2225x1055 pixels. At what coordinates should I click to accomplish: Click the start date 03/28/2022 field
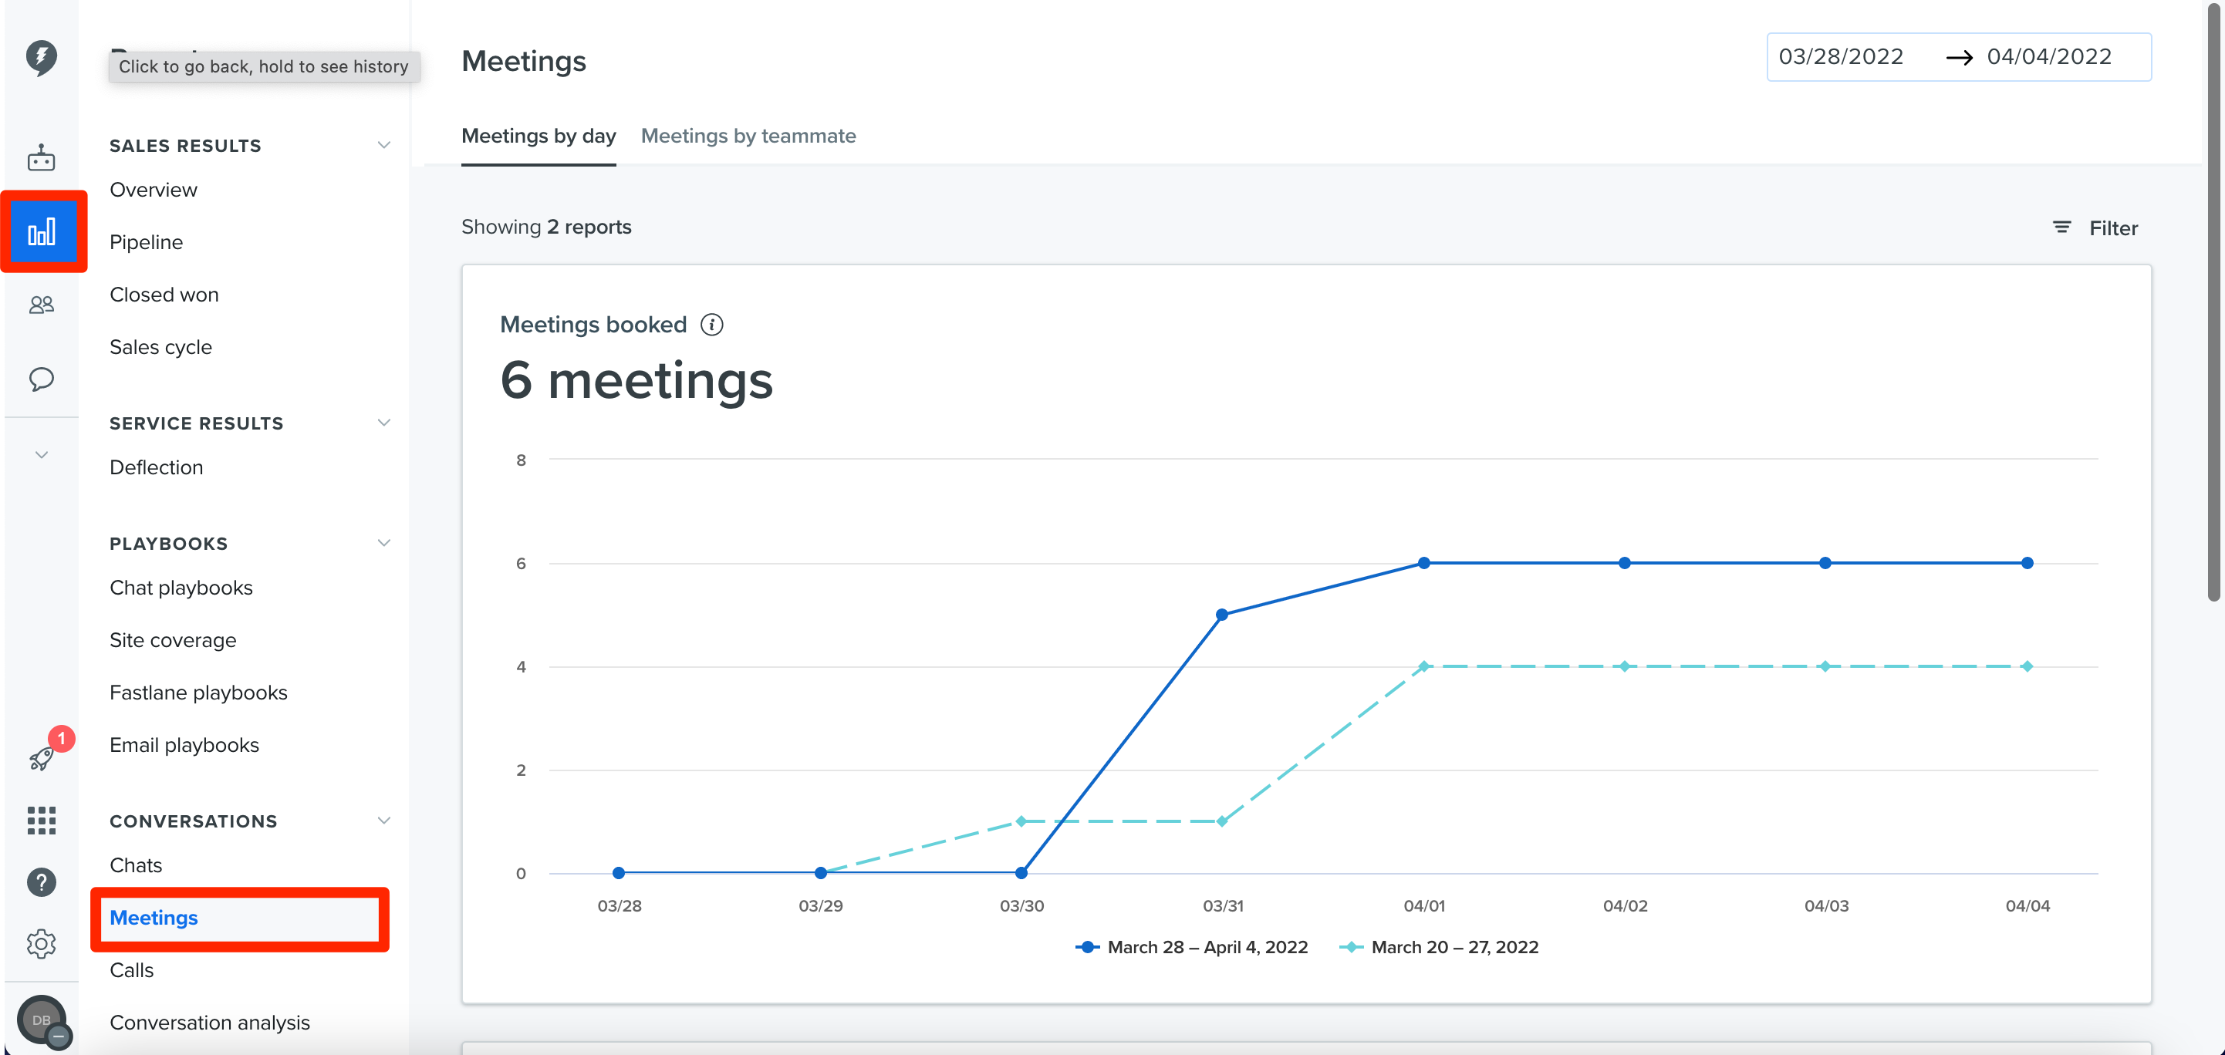pos(1841,57)
